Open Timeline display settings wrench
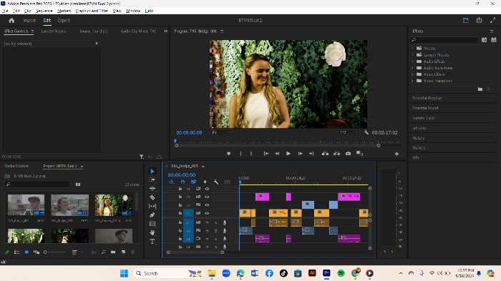Screen dimensions: 501x281 tap(216, 182)
